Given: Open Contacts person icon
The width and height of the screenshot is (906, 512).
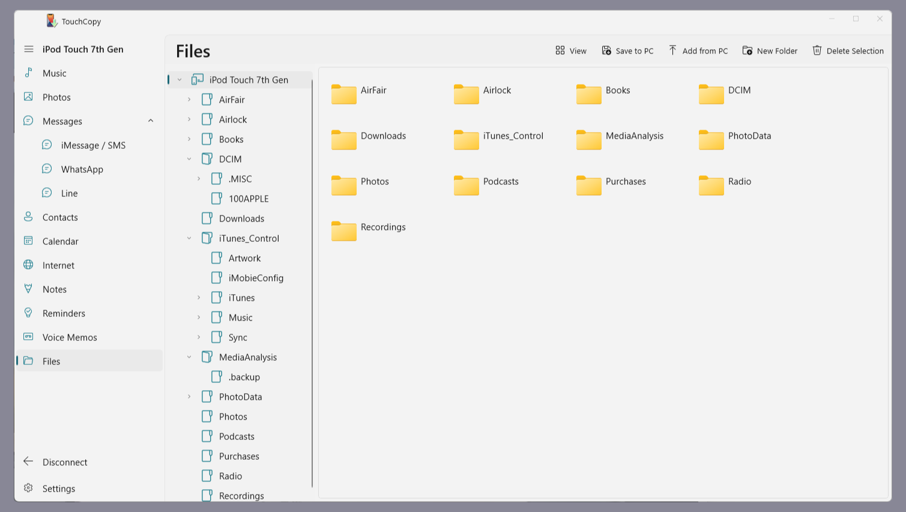Looking at the screenshot, I should pyautogui.click(x=28, y=217).
